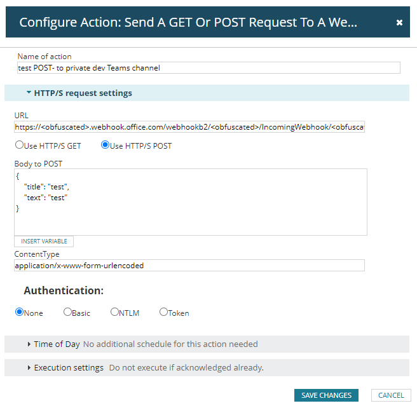The height and width of the screenshot is (408, 417).
Task: Select Use HTTP/S GET option
Action: point(19,145)
